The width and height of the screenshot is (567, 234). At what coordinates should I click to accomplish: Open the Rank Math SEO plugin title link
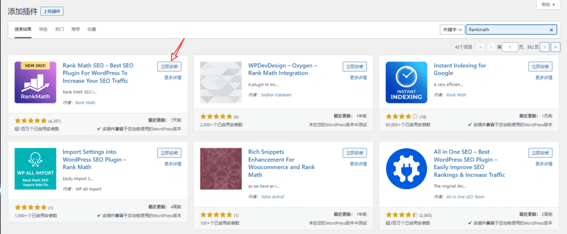[x=98, y=73]
